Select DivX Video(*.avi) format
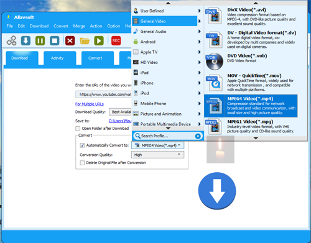311x243 pixels. [x=251, y=17]
